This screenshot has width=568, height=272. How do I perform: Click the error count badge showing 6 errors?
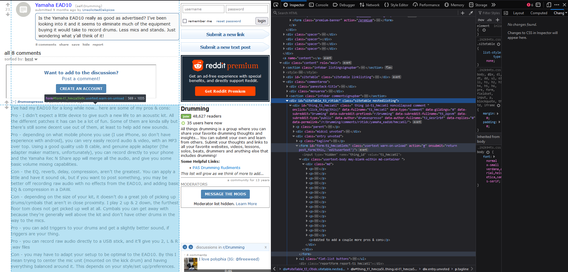pos(530,5)
